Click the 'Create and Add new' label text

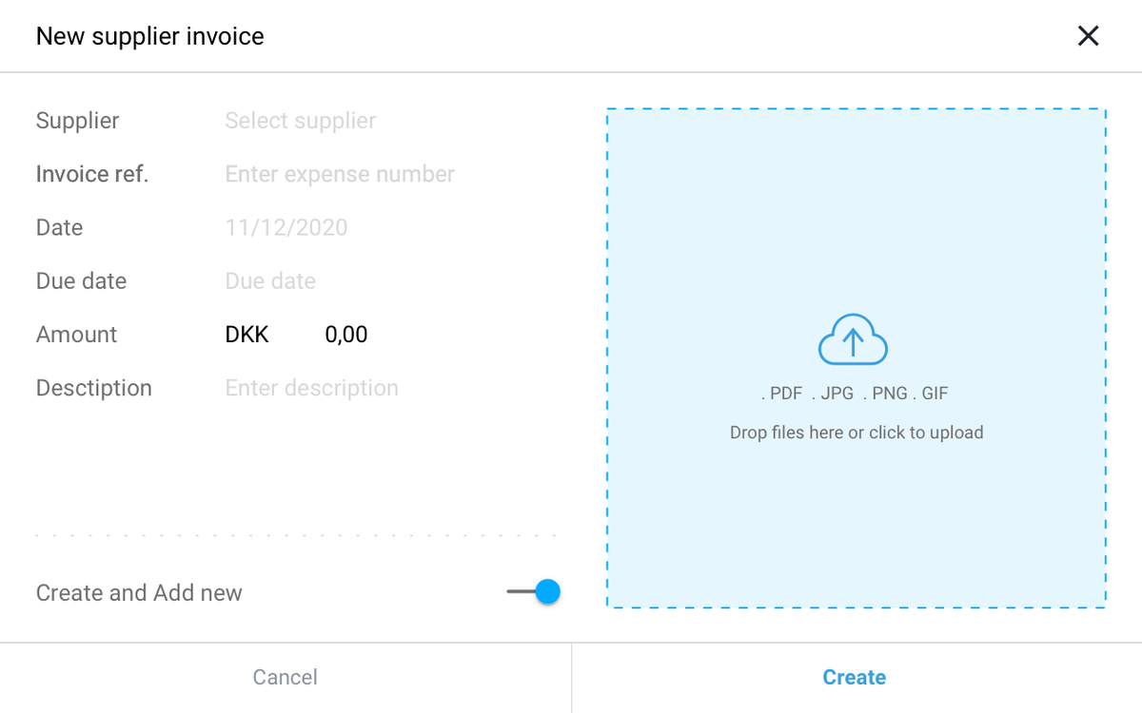coord(139,593)
